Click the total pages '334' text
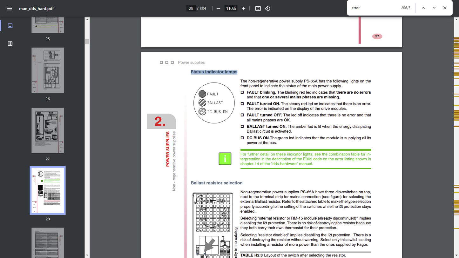Image resolution: width=459 pixels, height=258 pixels. [x=203, y=9]
